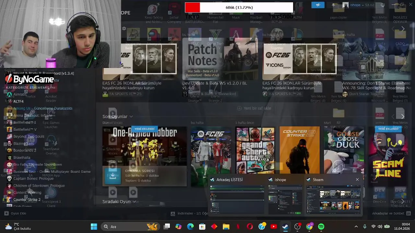Open Microsoft Store from the taskbar
The image size is (415, 233).
tap(202, 227)
